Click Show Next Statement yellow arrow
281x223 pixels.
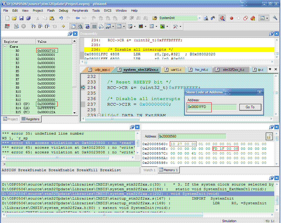point(63,26)
